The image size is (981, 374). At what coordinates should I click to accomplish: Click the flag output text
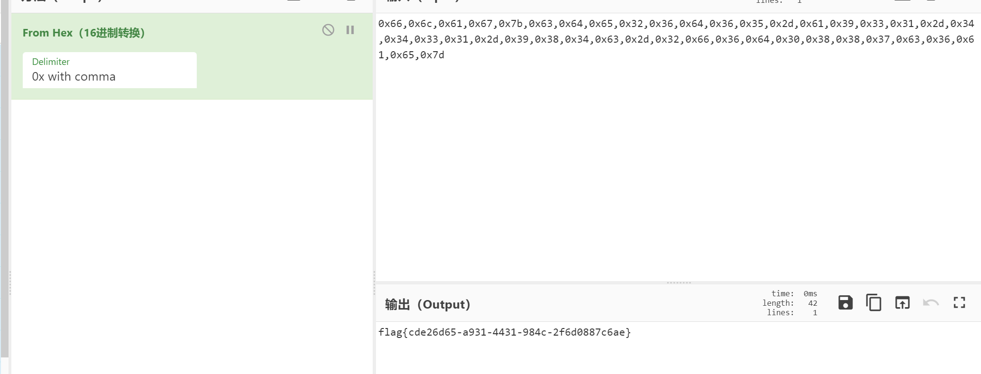tap(504, 332)
